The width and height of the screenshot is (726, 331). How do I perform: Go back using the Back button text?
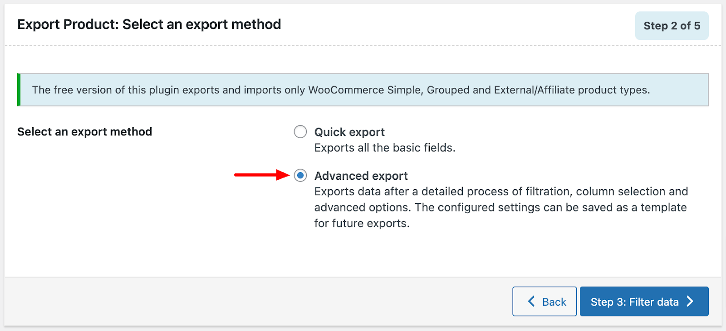[554, 302]
